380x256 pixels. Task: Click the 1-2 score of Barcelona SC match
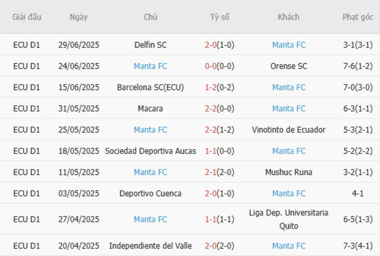212,87
